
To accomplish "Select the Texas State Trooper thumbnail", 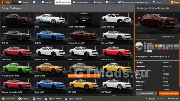I will click(84, 20).
